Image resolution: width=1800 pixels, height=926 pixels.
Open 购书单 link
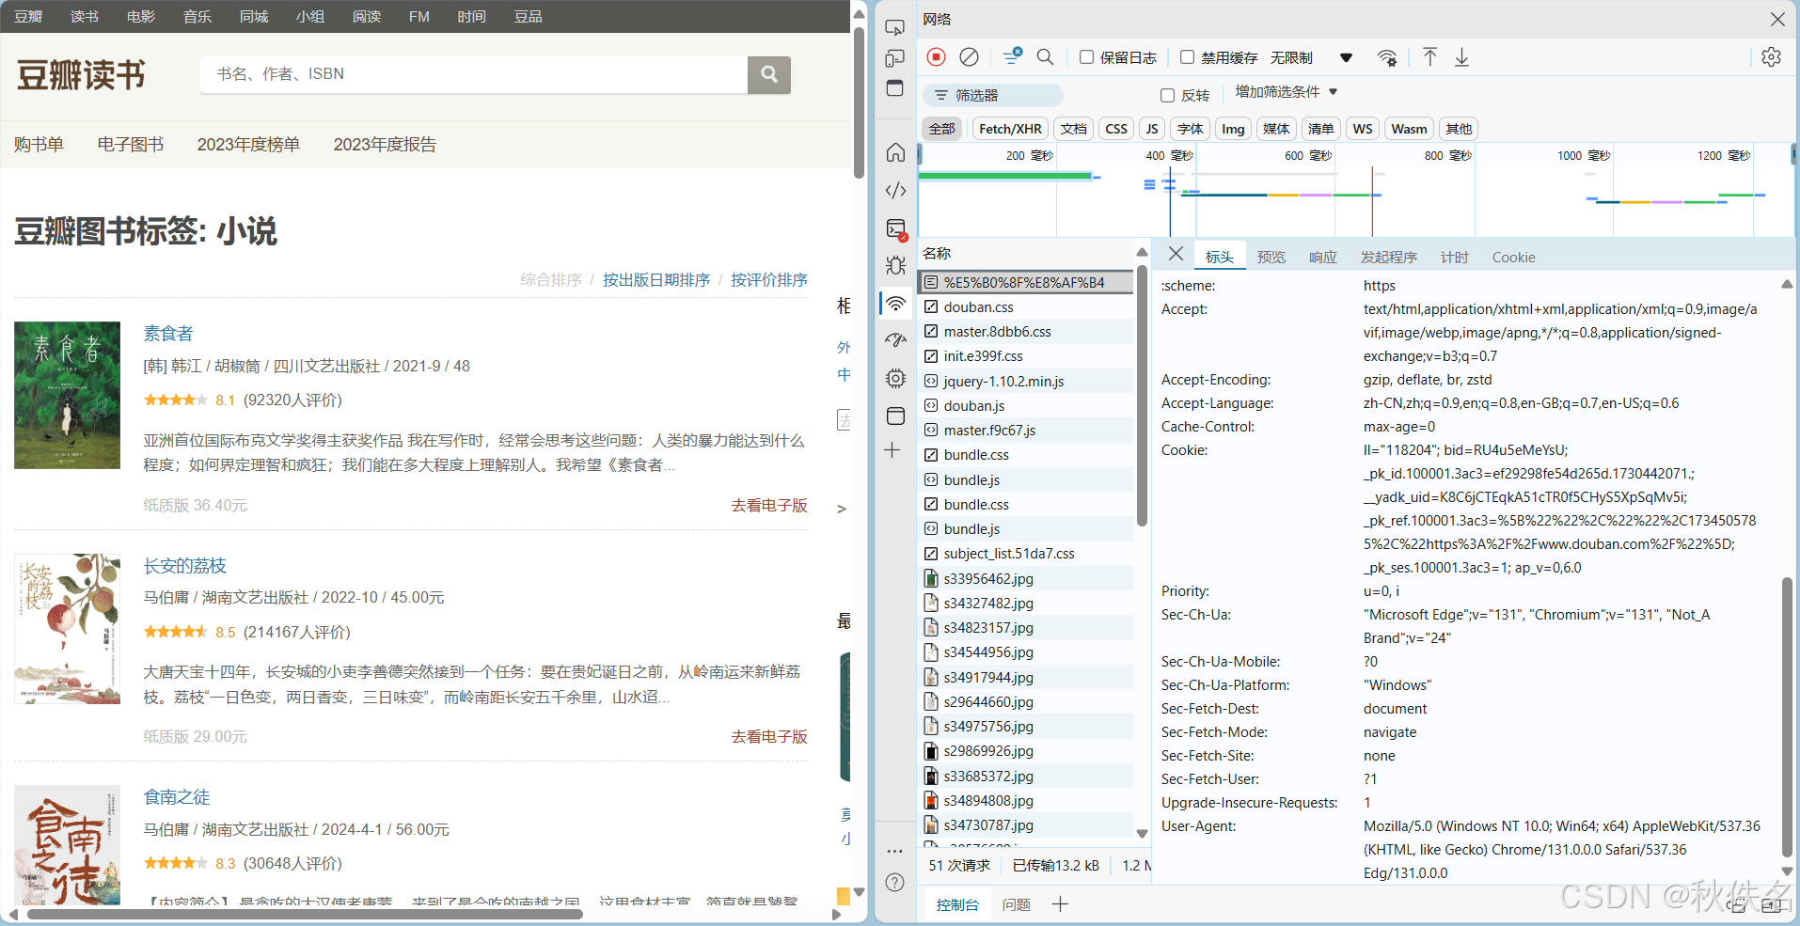(39, 144)
